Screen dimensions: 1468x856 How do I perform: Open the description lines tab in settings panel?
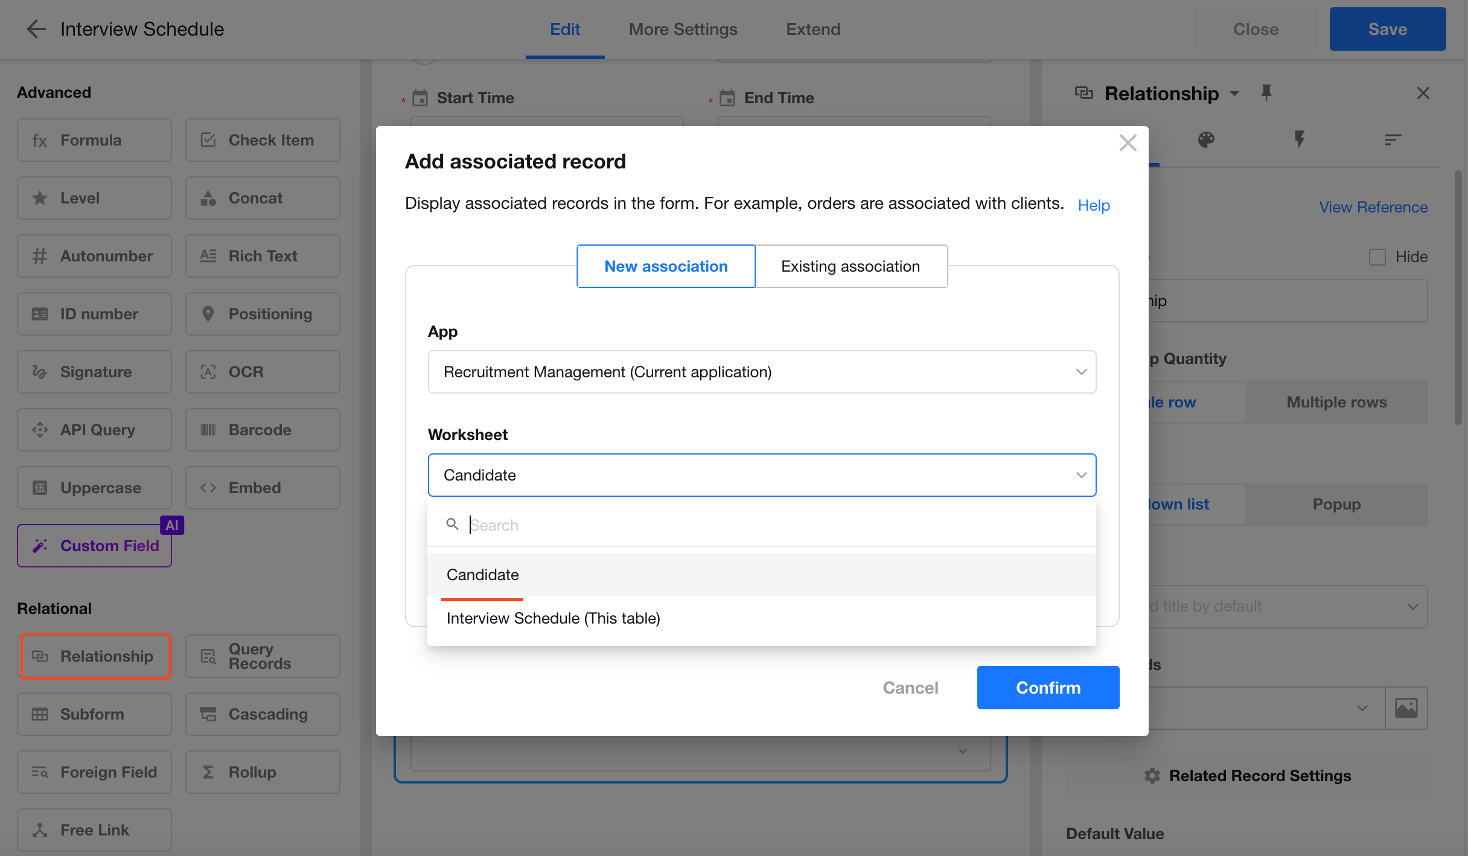point(1393,140)
